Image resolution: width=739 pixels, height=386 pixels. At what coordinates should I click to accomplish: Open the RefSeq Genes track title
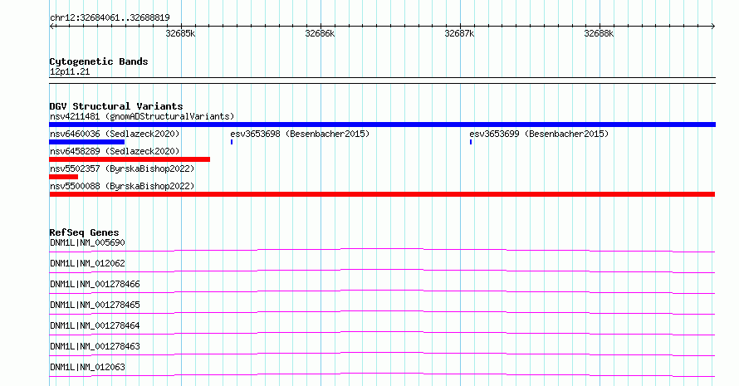coord(85,232)
